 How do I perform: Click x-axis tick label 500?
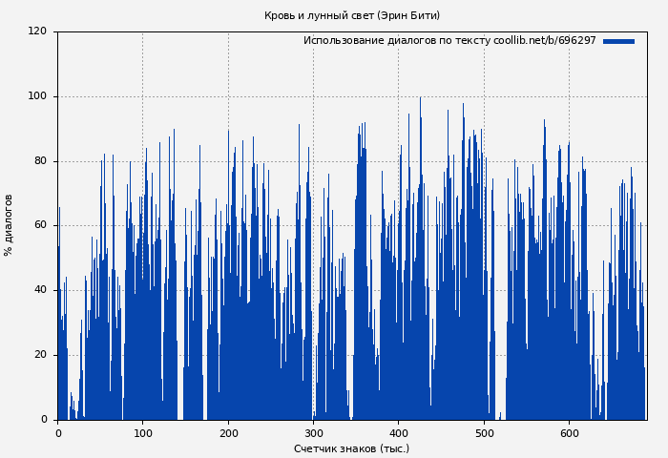[x=484, y=433]
